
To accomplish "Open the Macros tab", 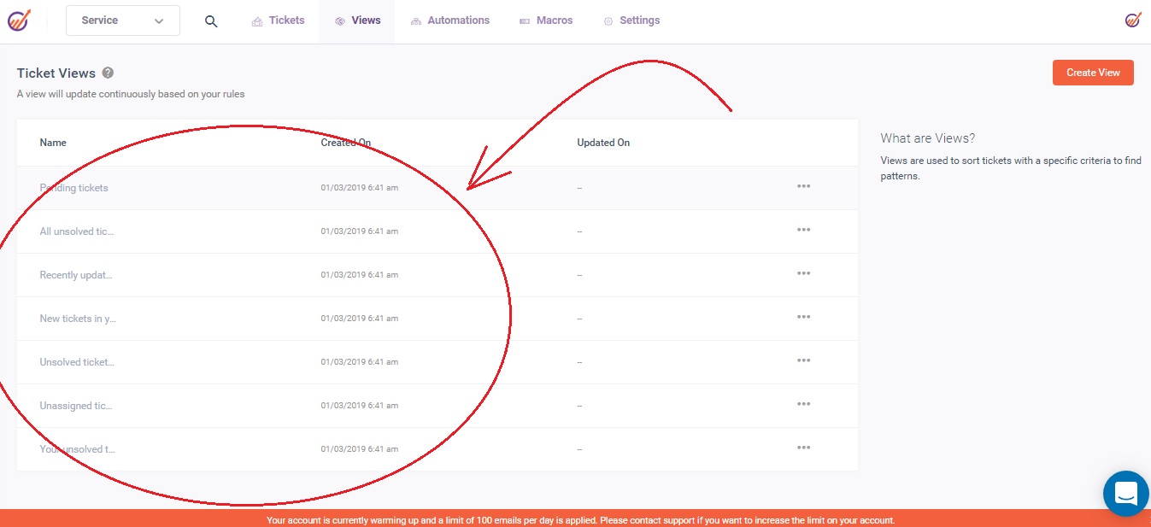I will [546, 20].
